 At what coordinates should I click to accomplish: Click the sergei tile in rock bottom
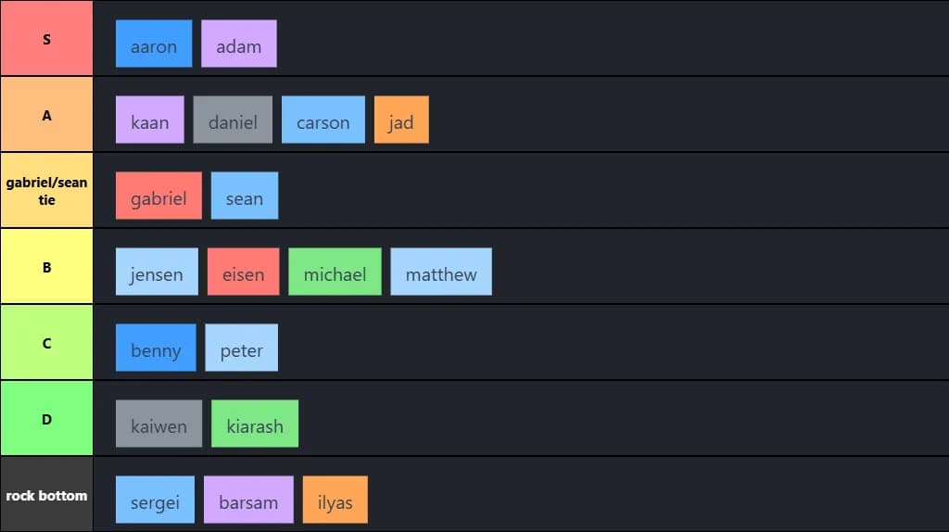155,500
